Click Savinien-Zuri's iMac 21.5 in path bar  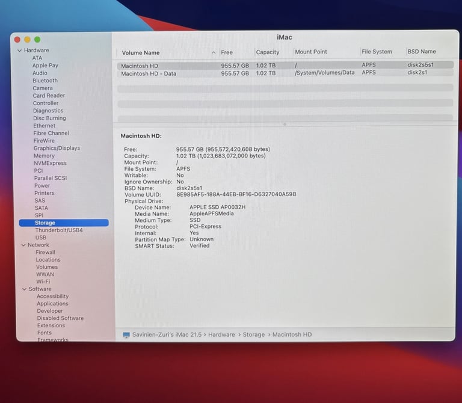click(167, 334)
